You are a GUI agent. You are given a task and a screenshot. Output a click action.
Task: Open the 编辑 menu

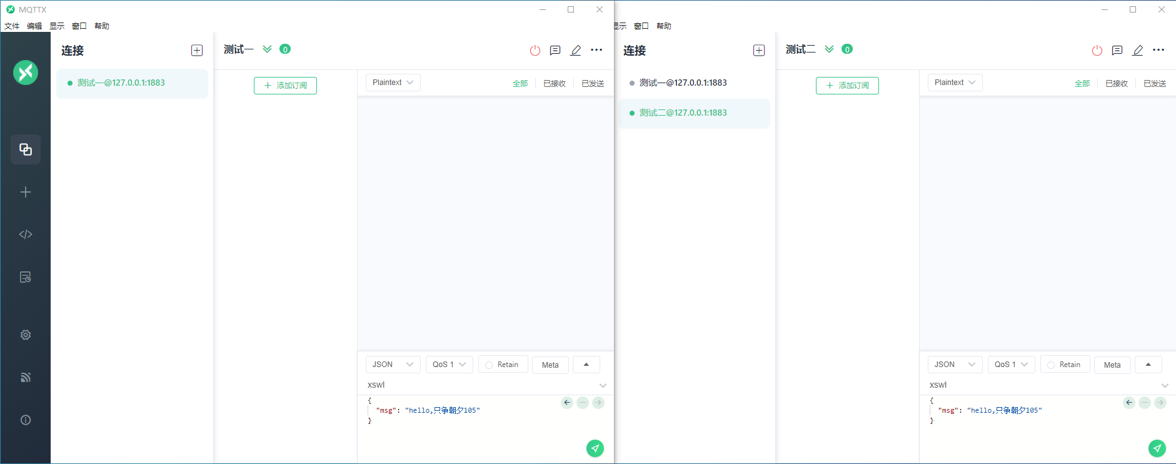[34, 26]
